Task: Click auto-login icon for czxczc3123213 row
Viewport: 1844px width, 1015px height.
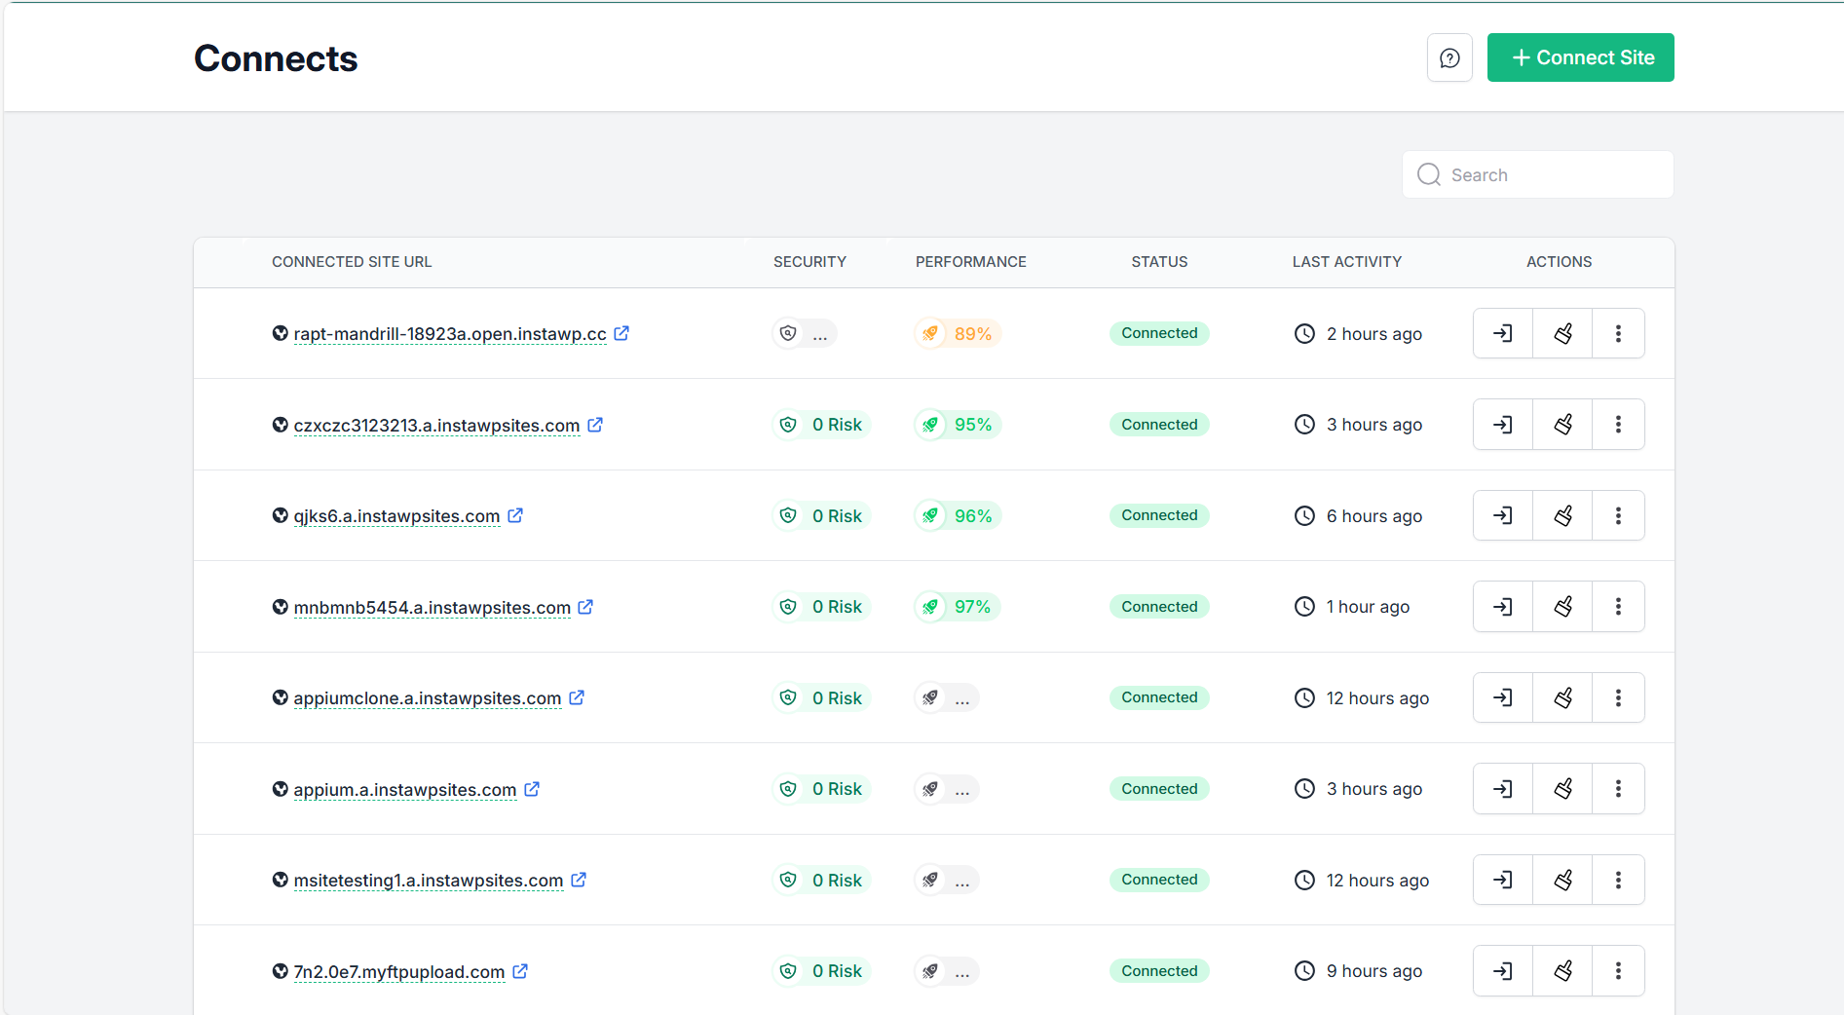Action: pyautogui.click(x=1503, y=425)
